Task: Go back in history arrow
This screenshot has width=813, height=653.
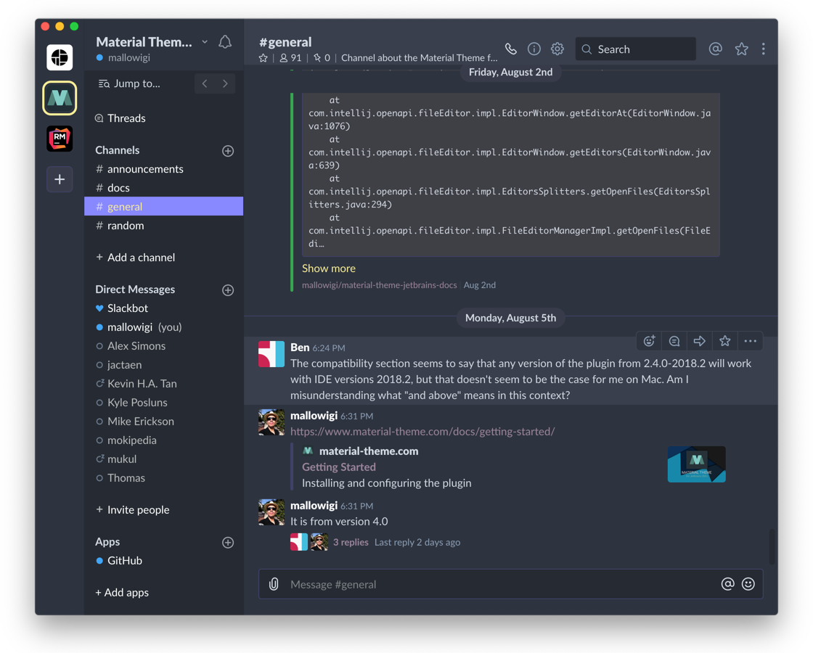Action: (205, 83)
